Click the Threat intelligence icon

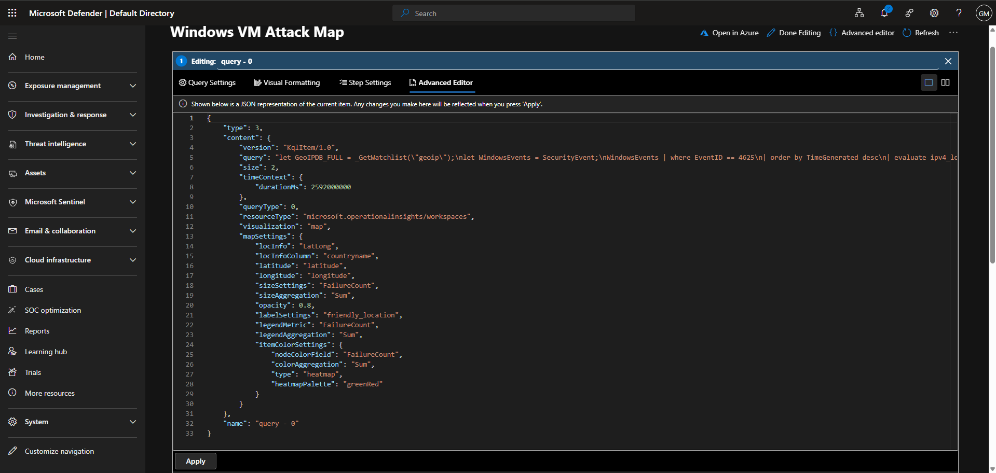12,144
